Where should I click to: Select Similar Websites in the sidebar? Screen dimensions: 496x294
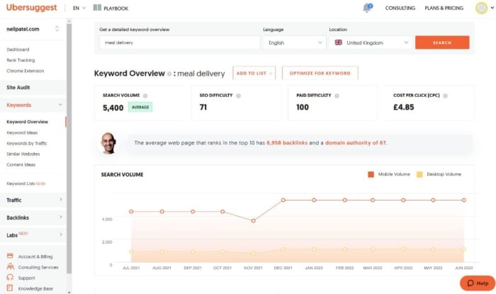23,154
